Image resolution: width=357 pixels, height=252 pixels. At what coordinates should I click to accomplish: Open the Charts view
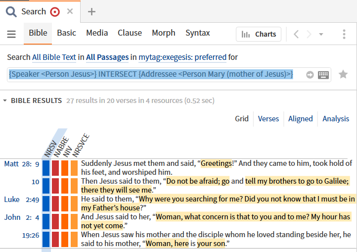[x=259, y=34]
